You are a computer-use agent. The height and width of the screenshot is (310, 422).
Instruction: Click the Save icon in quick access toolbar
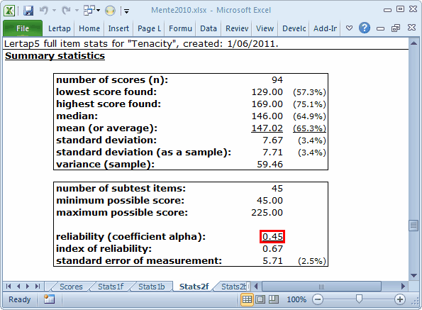pos(28,11)
